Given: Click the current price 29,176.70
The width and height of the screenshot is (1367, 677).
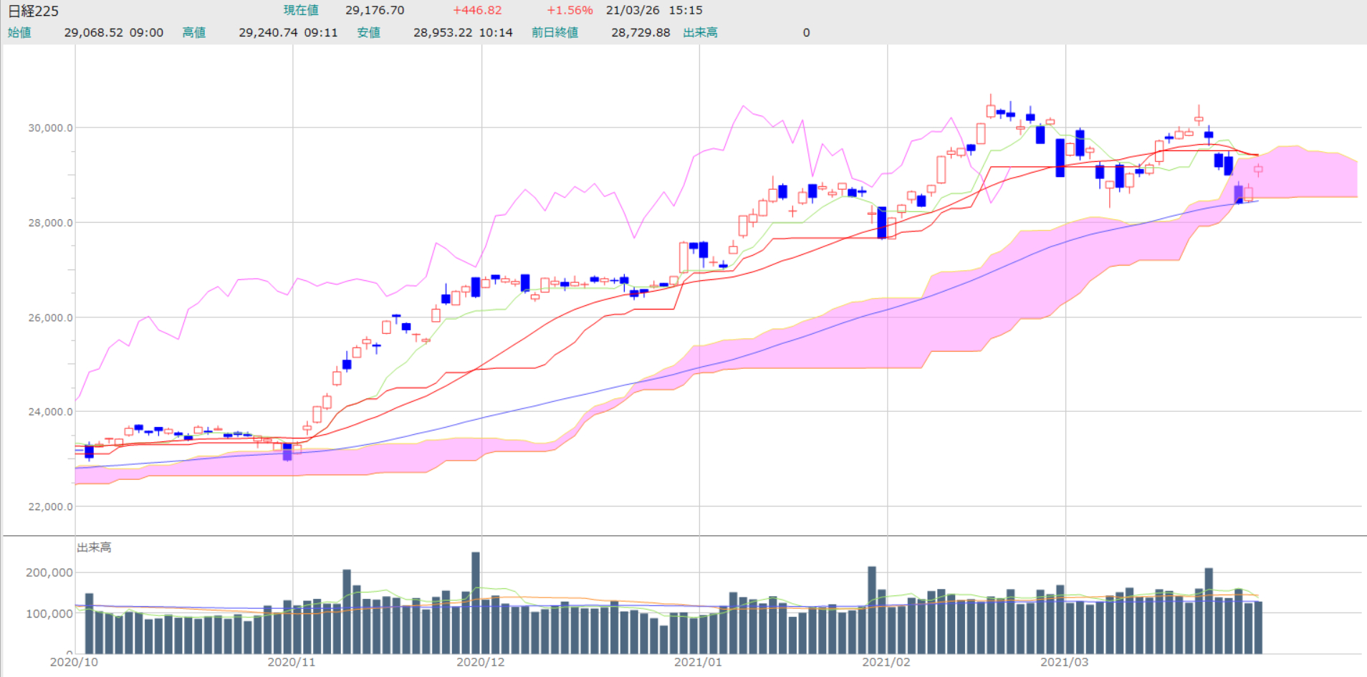Looking at the screenshot, I should [375, 10].
